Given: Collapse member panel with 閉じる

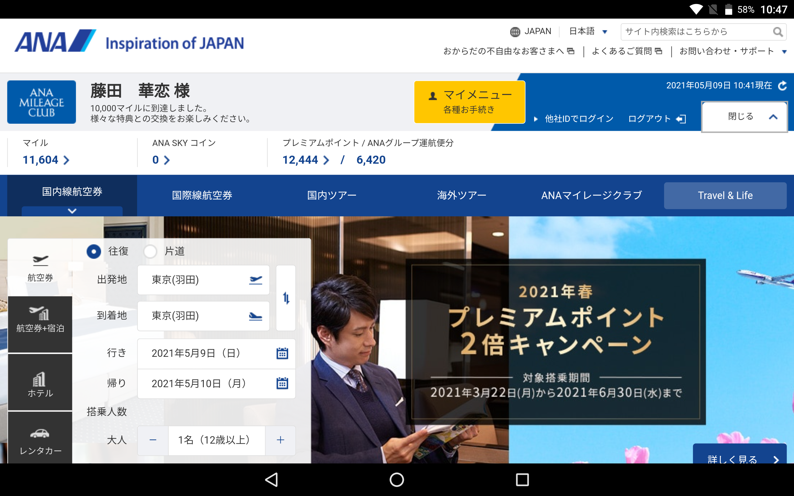Looking at the screenshot, I should click(744, 117).
